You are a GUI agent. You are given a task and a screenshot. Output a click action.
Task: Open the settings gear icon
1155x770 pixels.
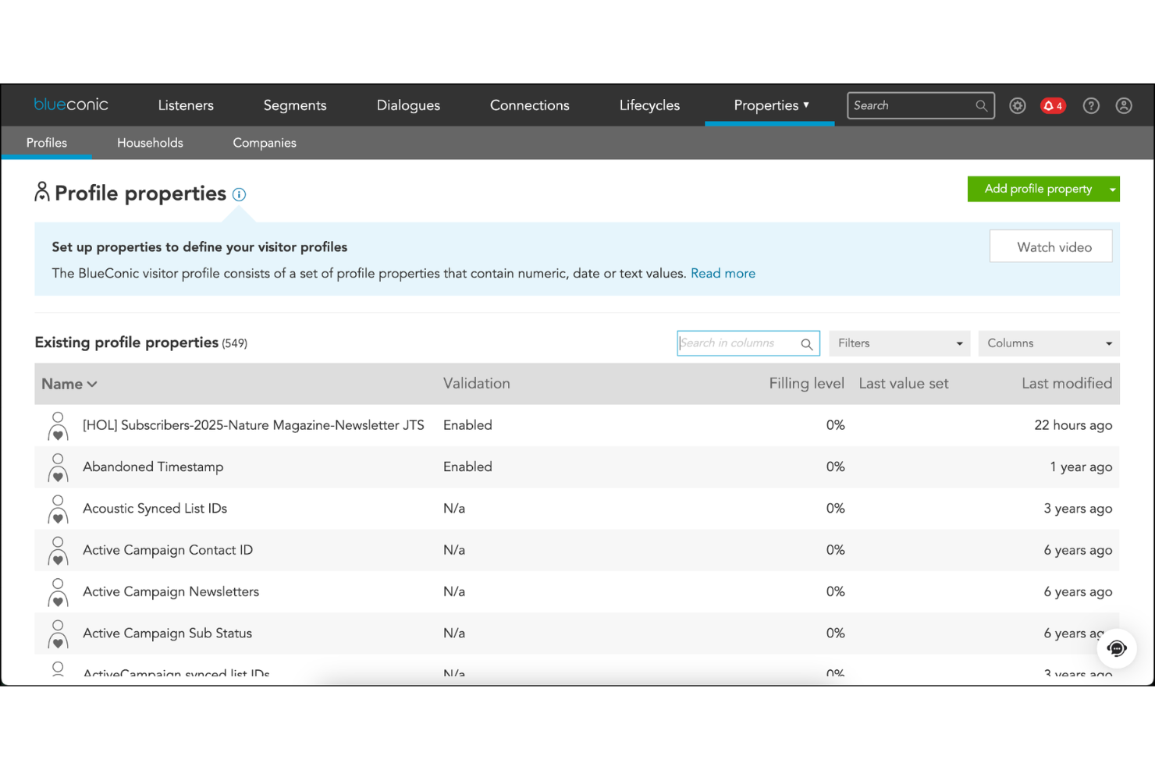[1018, 105]
